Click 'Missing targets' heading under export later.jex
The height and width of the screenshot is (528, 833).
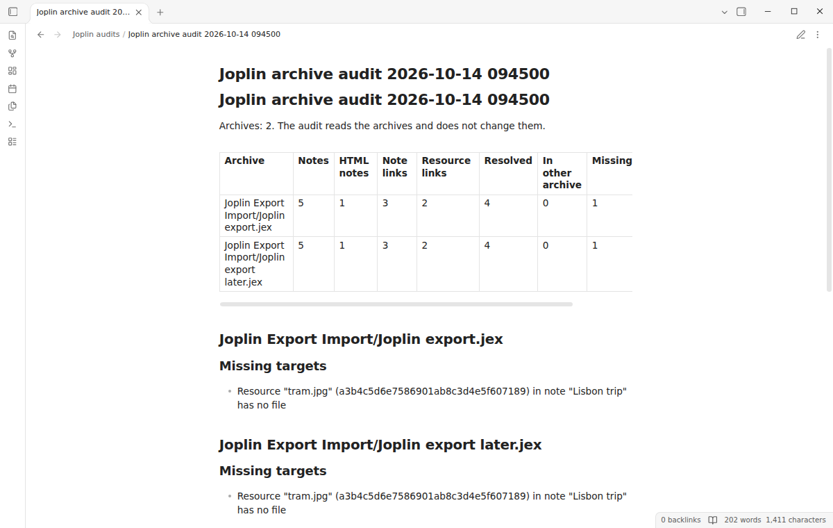273,471
